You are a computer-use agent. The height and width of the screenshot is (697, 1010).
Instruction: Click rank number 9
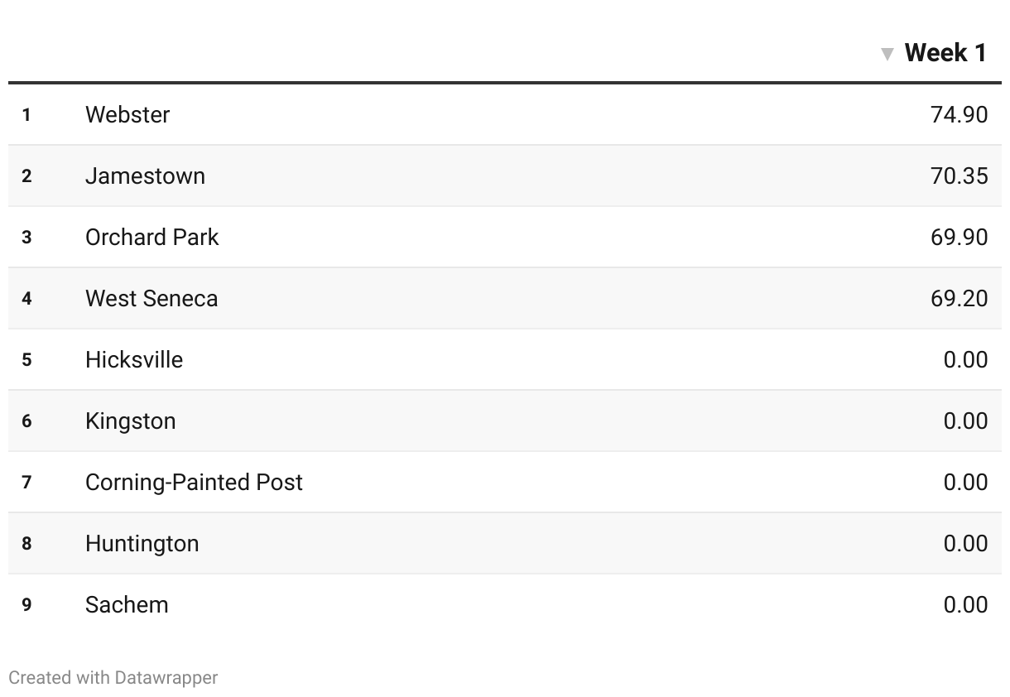pyautogui.click(x=26, y=604)
